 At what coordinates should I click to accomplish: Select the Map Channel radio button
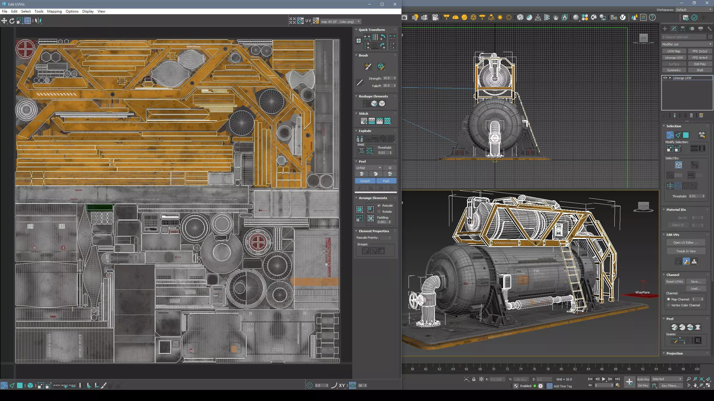pyautogui.click(x=668, y=299)
